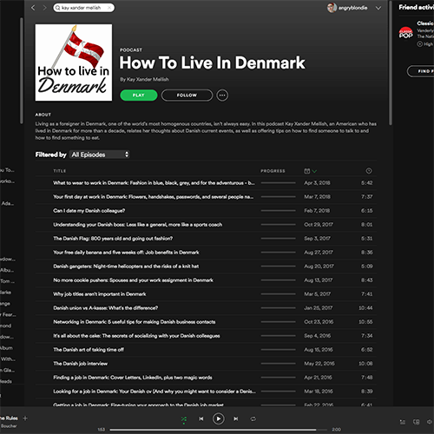Screen dimensions: 434x434
Task: Click the play button in the player bar
Action: [x=219, y=418]
